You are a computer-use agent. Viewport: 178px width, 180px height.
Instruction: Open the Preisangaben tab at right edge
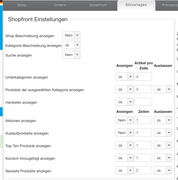tap(170, 5)
